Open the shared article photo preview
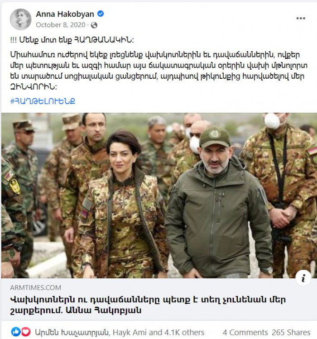The width and height of the screenshot is (317, 339). (x=159, y=196)
